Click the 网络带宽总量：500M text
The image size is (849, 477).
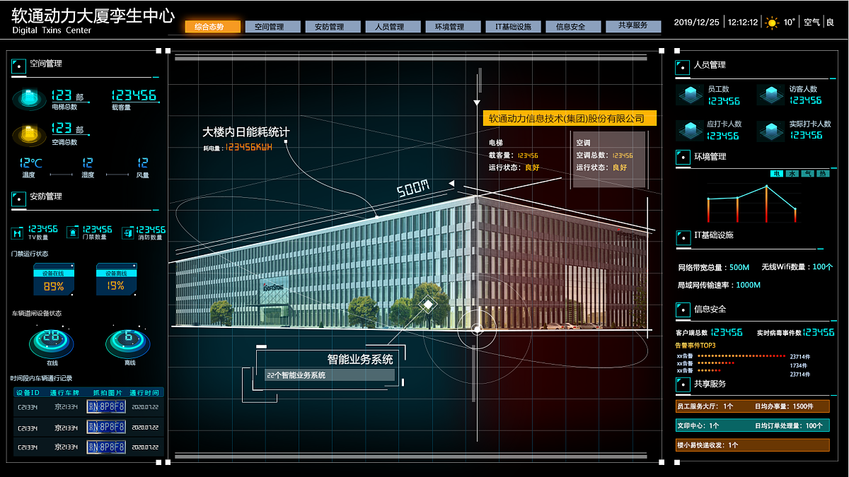coord(714,267)
